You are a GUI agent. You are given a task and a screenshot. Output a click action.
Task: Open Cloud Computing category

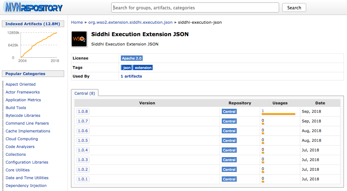point(22,139)
